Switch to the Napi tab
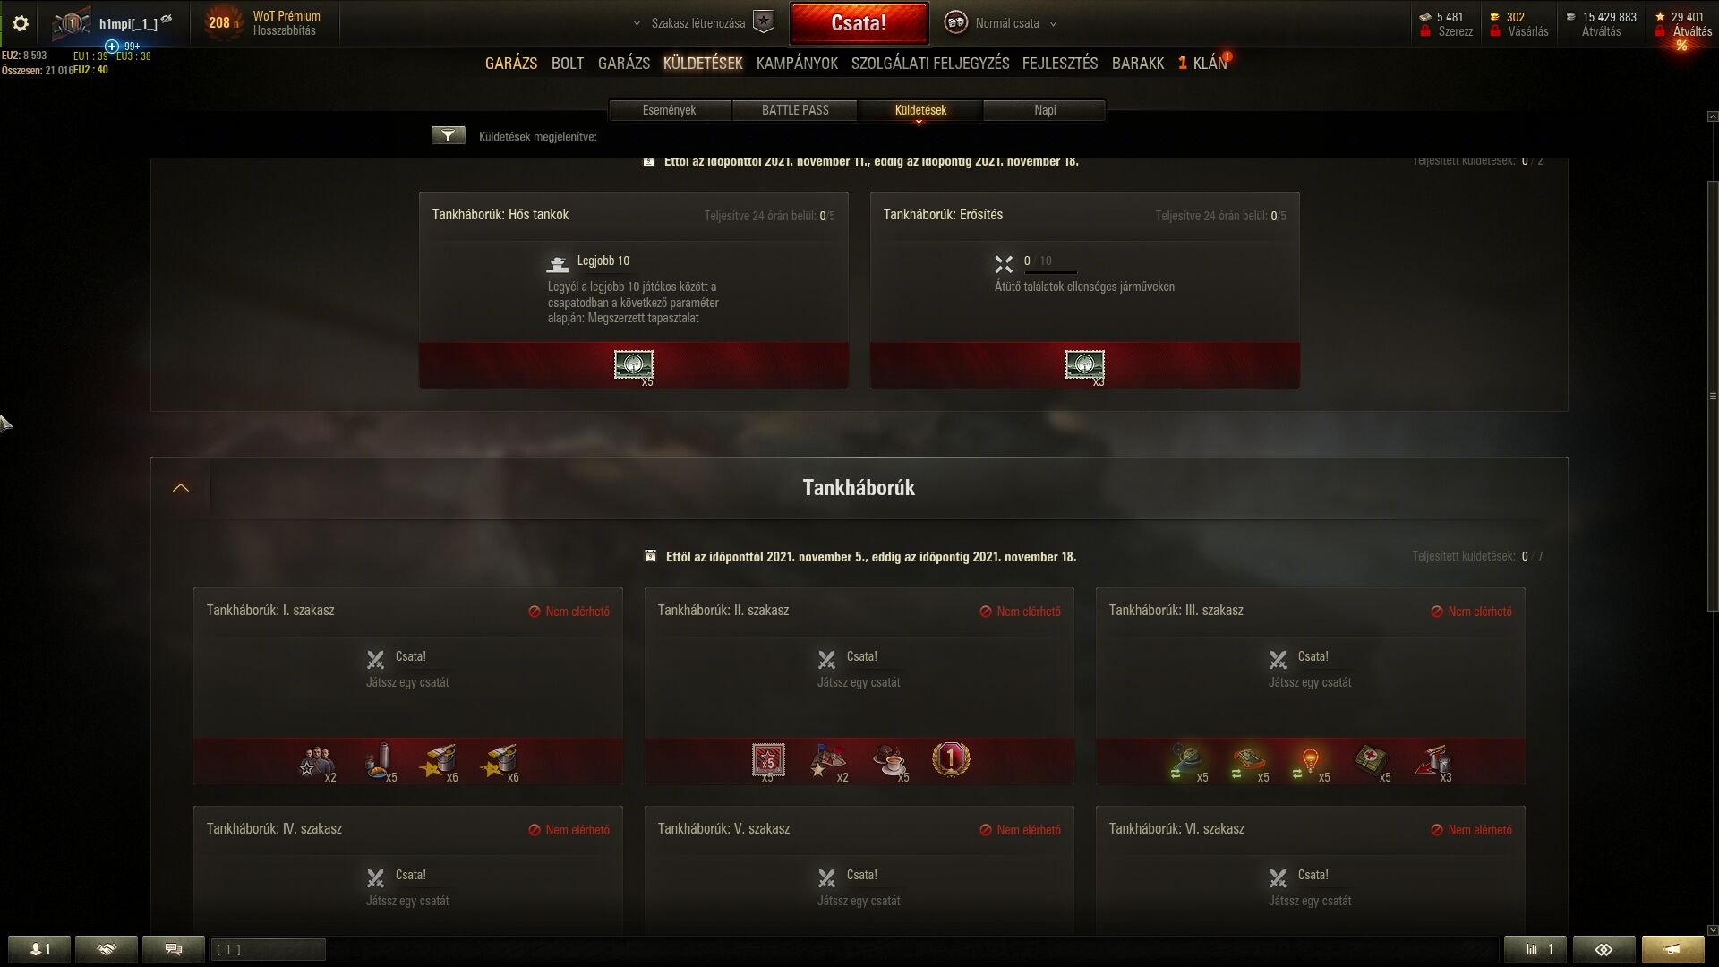Image resolution: width=1719 pixels, height=967 pixels. (1045, 110)
